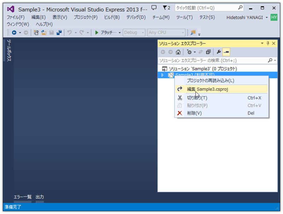Click the New Project toolbar icon
Viewport: 283px width, 214px height.
pos(36,33)
